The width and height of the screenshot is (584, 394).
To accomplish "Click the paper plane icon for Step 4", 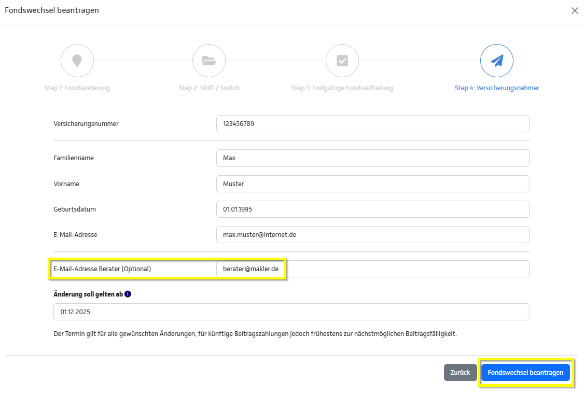I will 497,61.
